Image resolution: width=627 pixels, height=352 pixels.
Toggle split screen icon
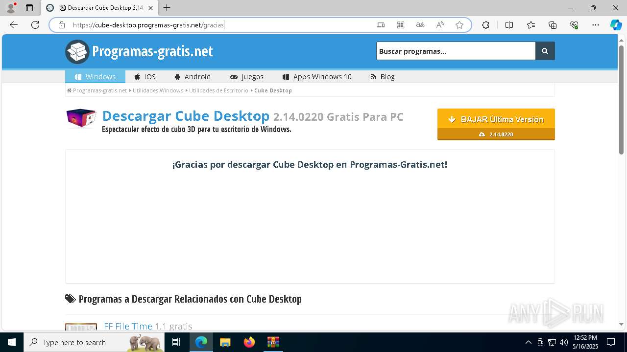(509, 25)
